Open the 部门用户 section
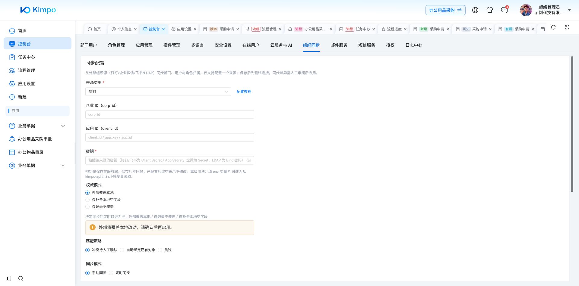 (89, 45)
